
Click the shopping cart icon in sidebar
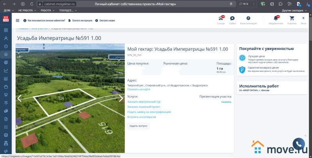(x=6, y=95)
